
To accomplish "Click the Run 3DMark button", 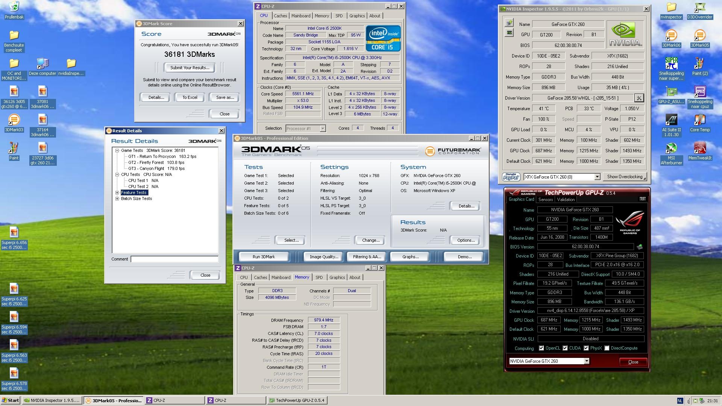I will [x=264, y=257].
